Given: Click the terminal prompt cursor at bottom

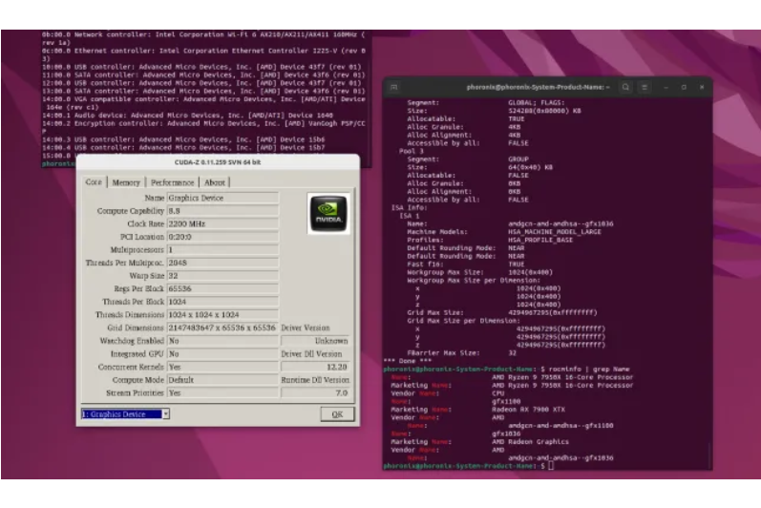Looking at the screenshot, I should [x=551, y=466].
